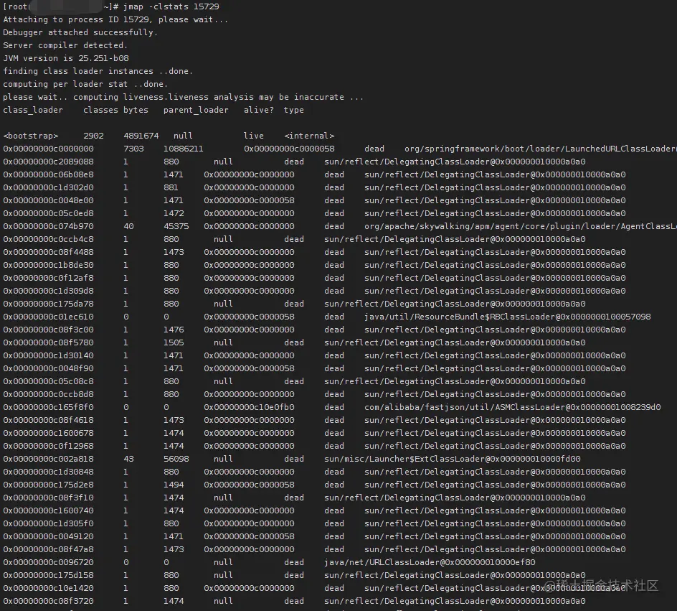Viewport: 677px width, 611px height.
Task: Click the '<internal>' type in bootstrap row
Action: coord(309,136)
